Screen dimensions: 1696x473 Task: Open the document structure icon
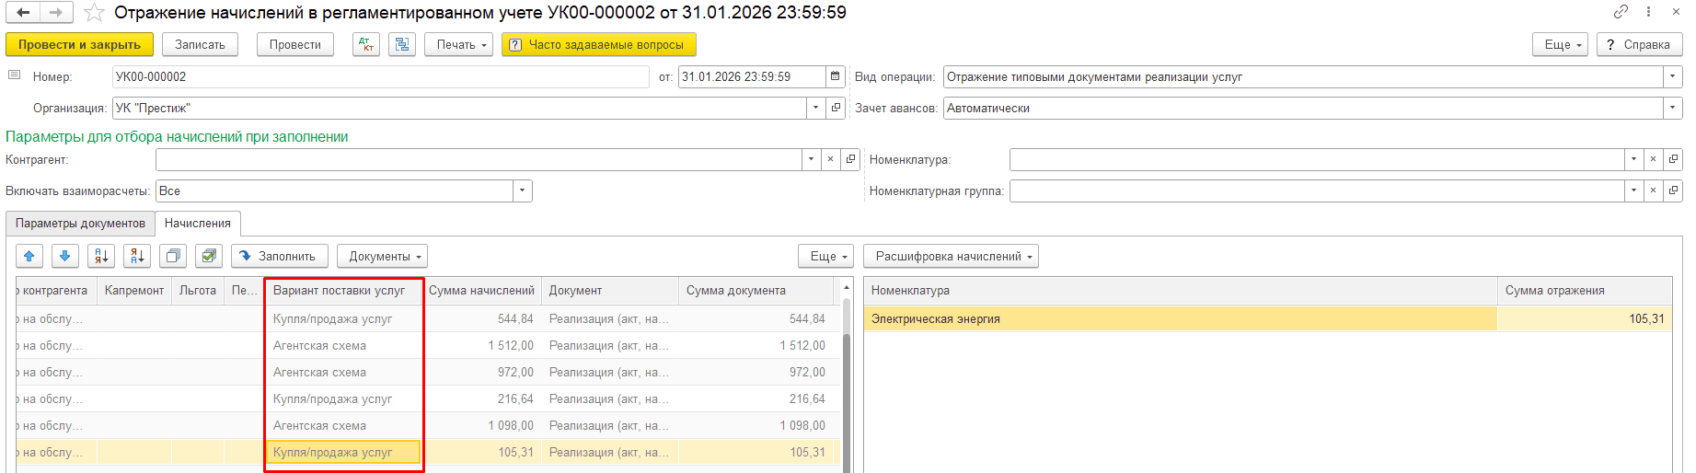402,44
